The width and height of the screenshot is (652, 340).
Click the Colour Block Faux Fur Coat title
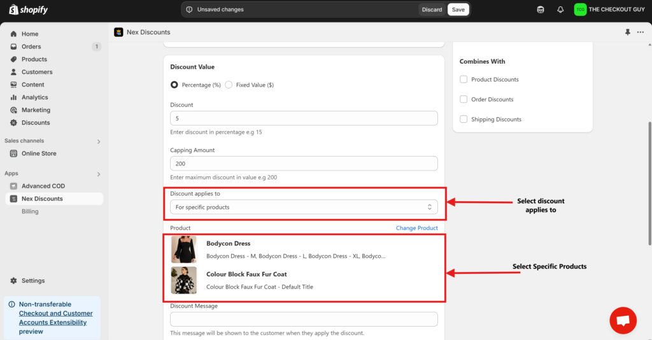pyautogui.click(x=246, y=274)
